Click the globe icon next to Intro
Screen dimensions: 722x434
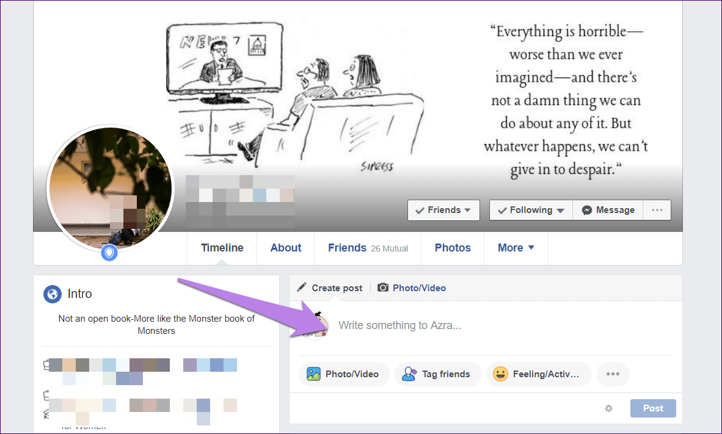click(53, 294)
